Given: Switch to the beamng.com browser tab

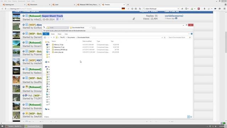Looking at the screenshot, I should coord(14,5).
